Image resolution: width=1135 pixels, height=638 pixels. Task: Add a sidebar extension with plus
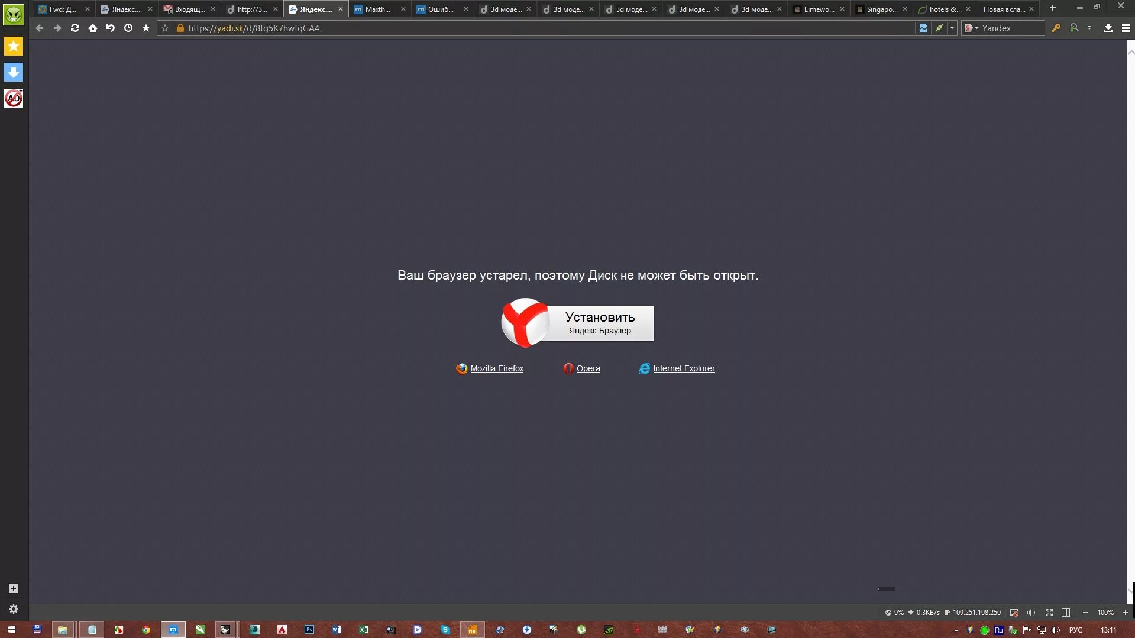coord(14,588)
